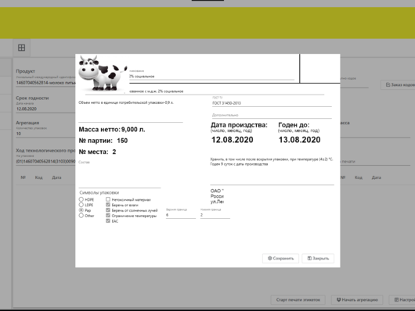415x311 pixels.
Task: Select the LDPE radio button
Action: point(81,205)
